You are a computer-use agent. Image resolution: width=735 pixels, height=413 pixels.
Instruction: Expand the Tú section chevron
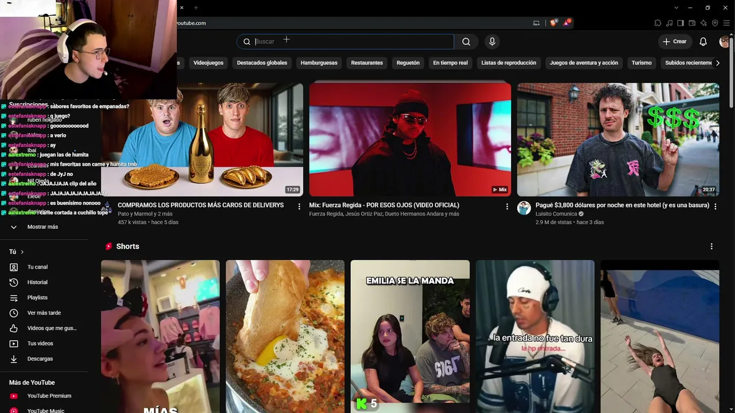(22, 252)
